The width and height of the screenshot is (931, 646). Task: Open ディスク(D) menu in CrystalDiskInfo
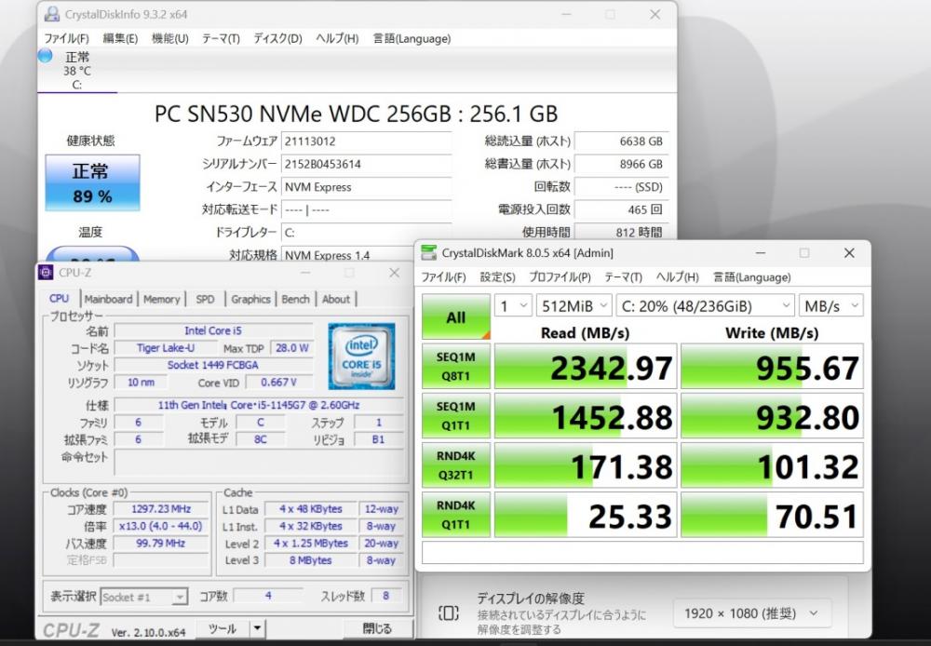(277, 38)
